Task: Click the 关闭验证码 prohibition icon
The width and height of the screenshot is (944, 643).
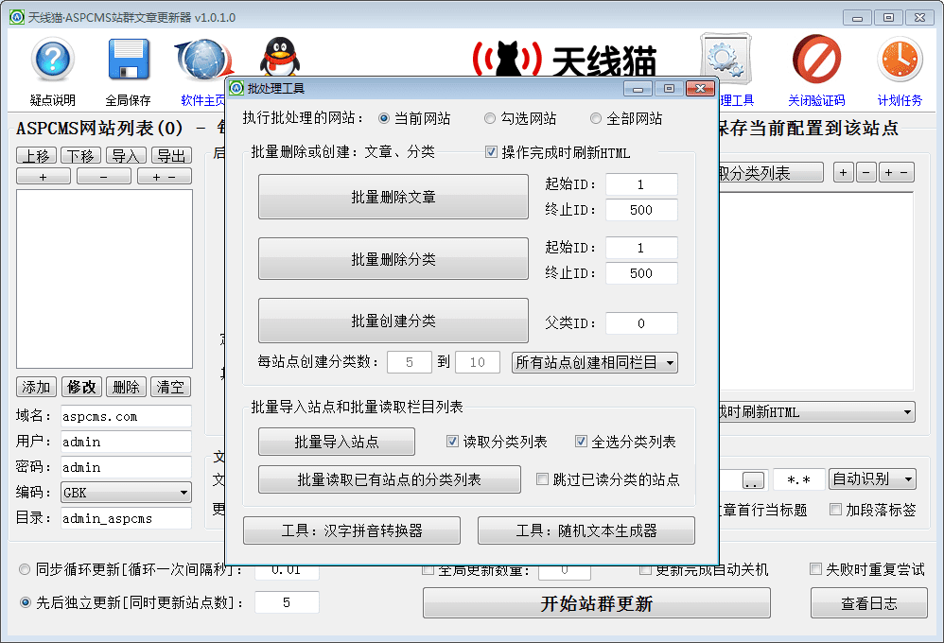Action: coord(816,59)
